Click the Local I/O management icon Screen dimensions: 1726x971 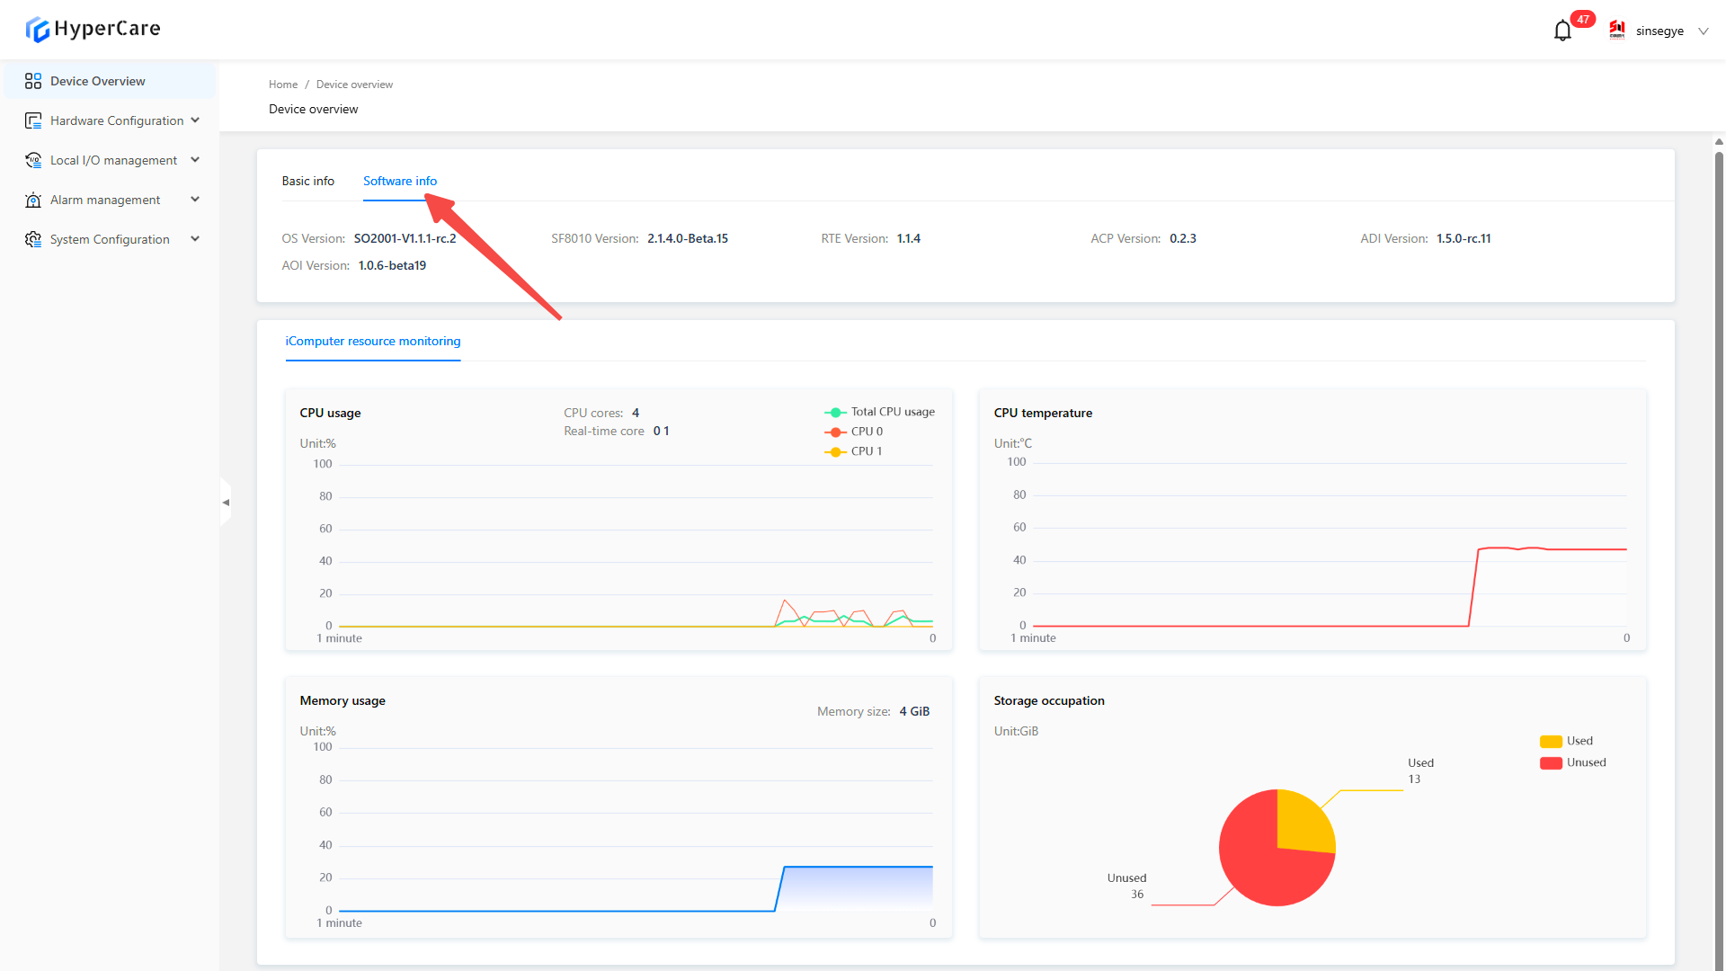click(33, 160)
